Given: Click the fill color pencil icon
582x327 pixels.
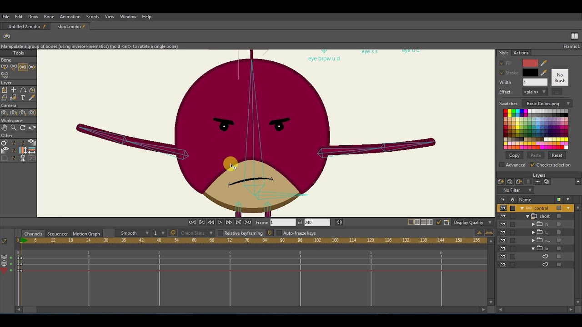Looking at the screenshot, I should pos(543,63).
